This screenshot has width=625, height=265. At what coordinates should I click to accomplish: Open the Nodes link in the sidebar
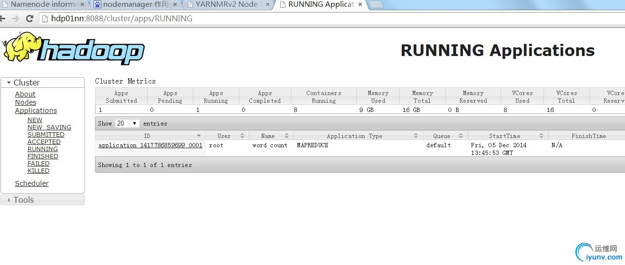[x=26, y=102]
